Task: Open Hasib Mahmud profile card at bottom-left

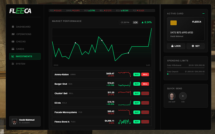Action: 25,121
